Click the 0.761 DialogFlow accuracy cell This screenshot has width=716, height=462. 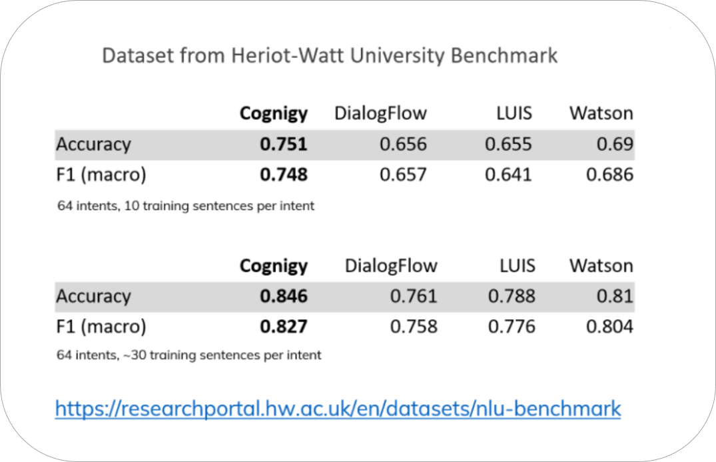(414, 296)
